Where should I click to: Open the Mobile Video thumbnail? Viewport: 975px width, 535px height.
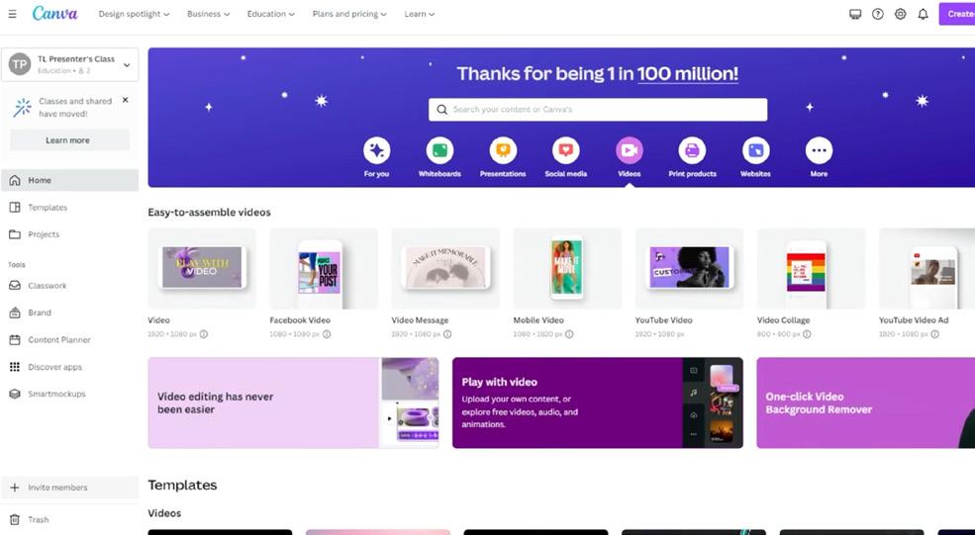pos(568,268)
